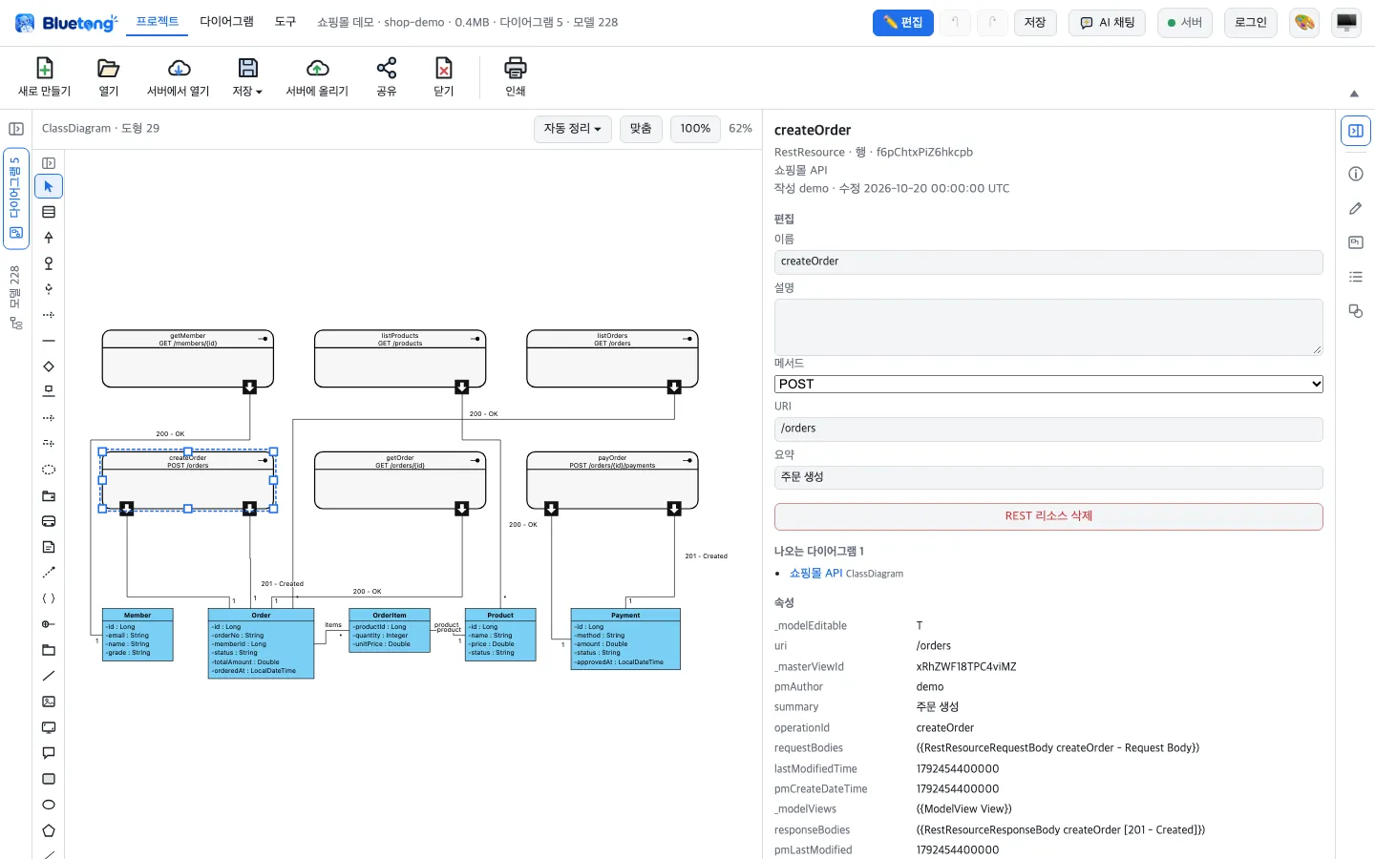1375x859 pixels.
Task: Click the pencil edit icon in right sidebar
Action: click(1356, 208)
